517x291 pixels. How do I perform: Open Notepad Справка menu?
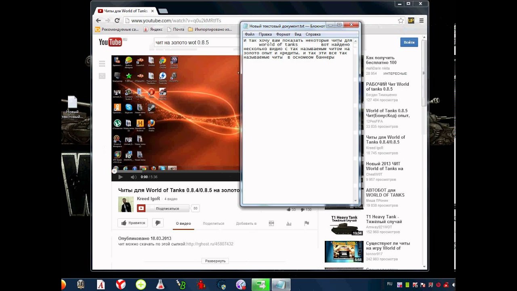pyautogui.click(x=313, y=34)
